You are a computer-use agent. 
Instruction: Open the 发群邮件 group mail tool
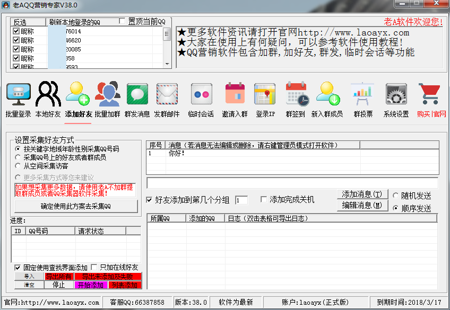[167, 100]
